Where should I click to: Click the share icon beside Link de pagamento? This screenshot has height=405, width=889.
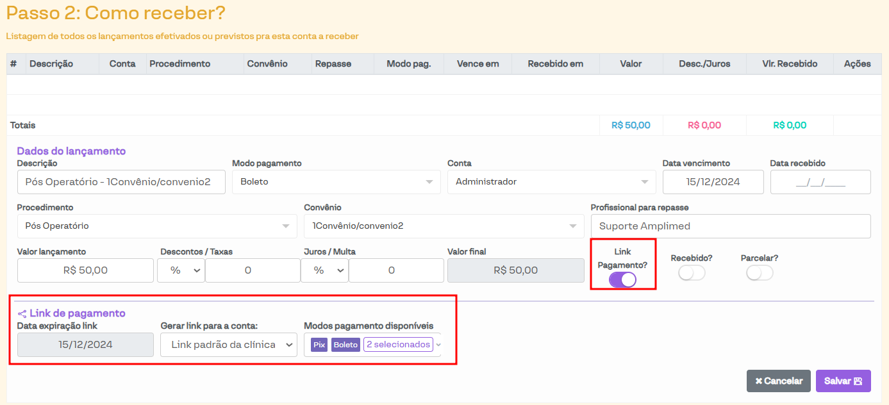point(22,314)
